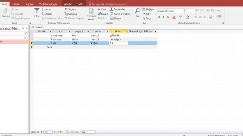
Task: Click the Eklemek İçin Tıklatın column header
Action: [x=142, y=31]
